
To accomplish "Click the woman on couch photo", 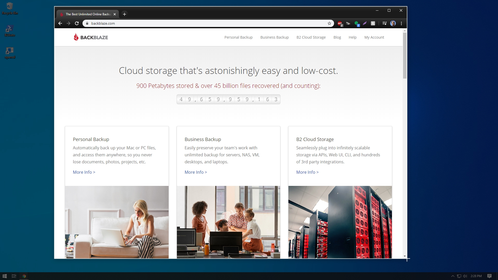I will pos(117,222).
